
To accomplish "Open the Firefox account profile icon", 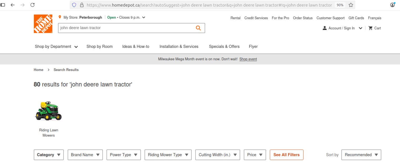I will point(393,5).
